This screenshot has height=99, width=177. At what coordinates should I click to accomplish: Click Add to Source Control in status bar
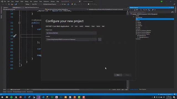(165, 94)
